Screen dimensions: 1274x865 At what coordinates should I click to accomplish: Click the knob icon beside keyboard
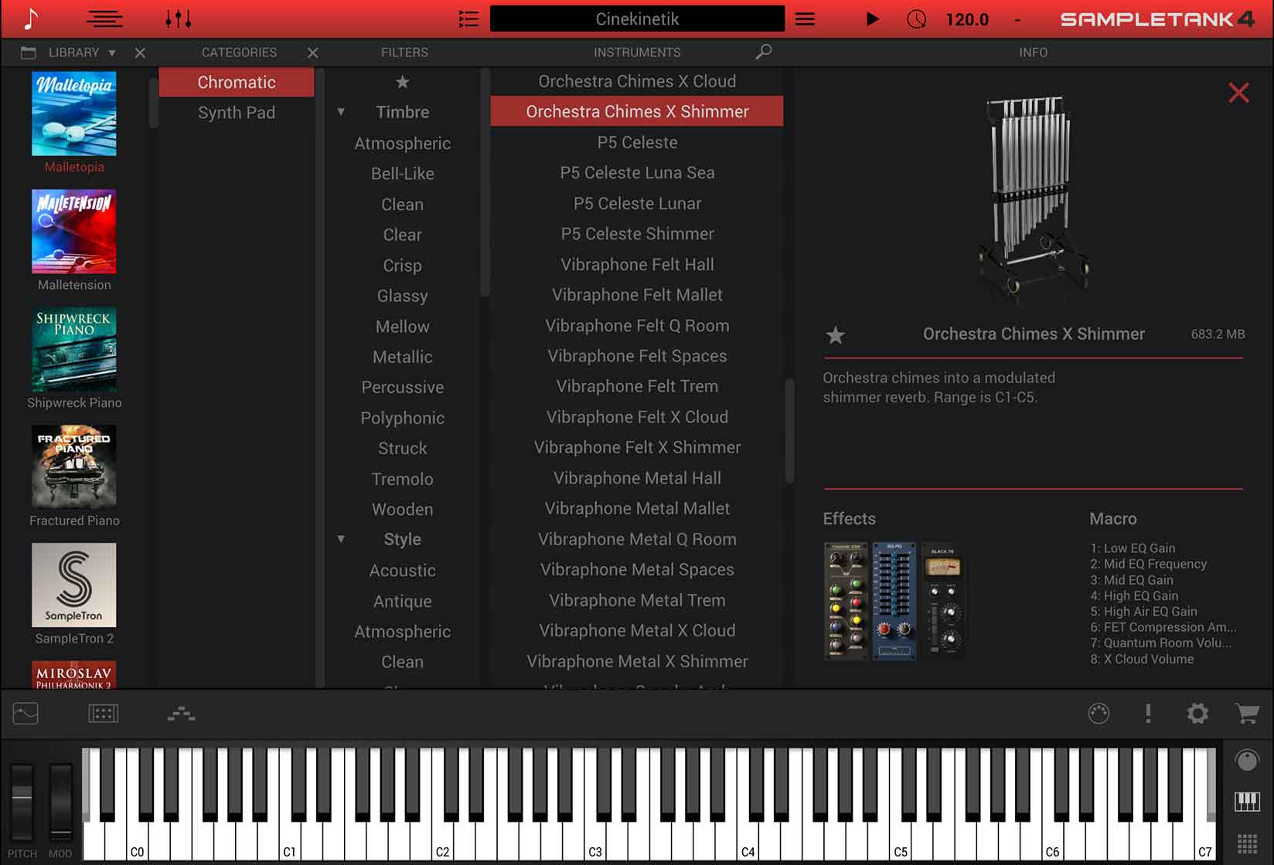click(1247, 761)
